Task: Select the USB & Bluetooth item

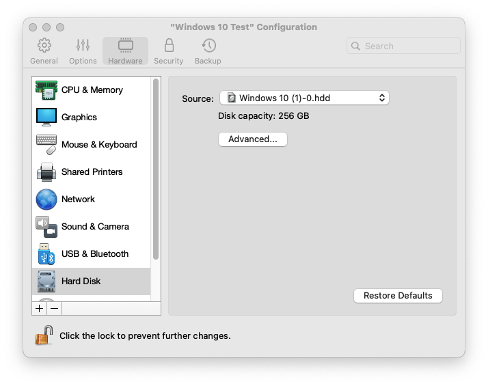Action: click(94, 254)
